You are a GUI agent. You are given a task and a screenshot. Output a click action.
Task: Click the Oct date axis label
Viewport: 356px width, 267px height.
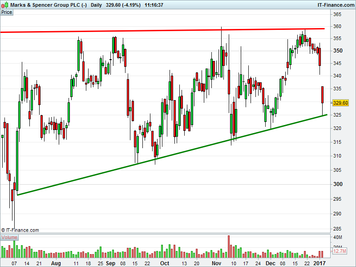165,263
